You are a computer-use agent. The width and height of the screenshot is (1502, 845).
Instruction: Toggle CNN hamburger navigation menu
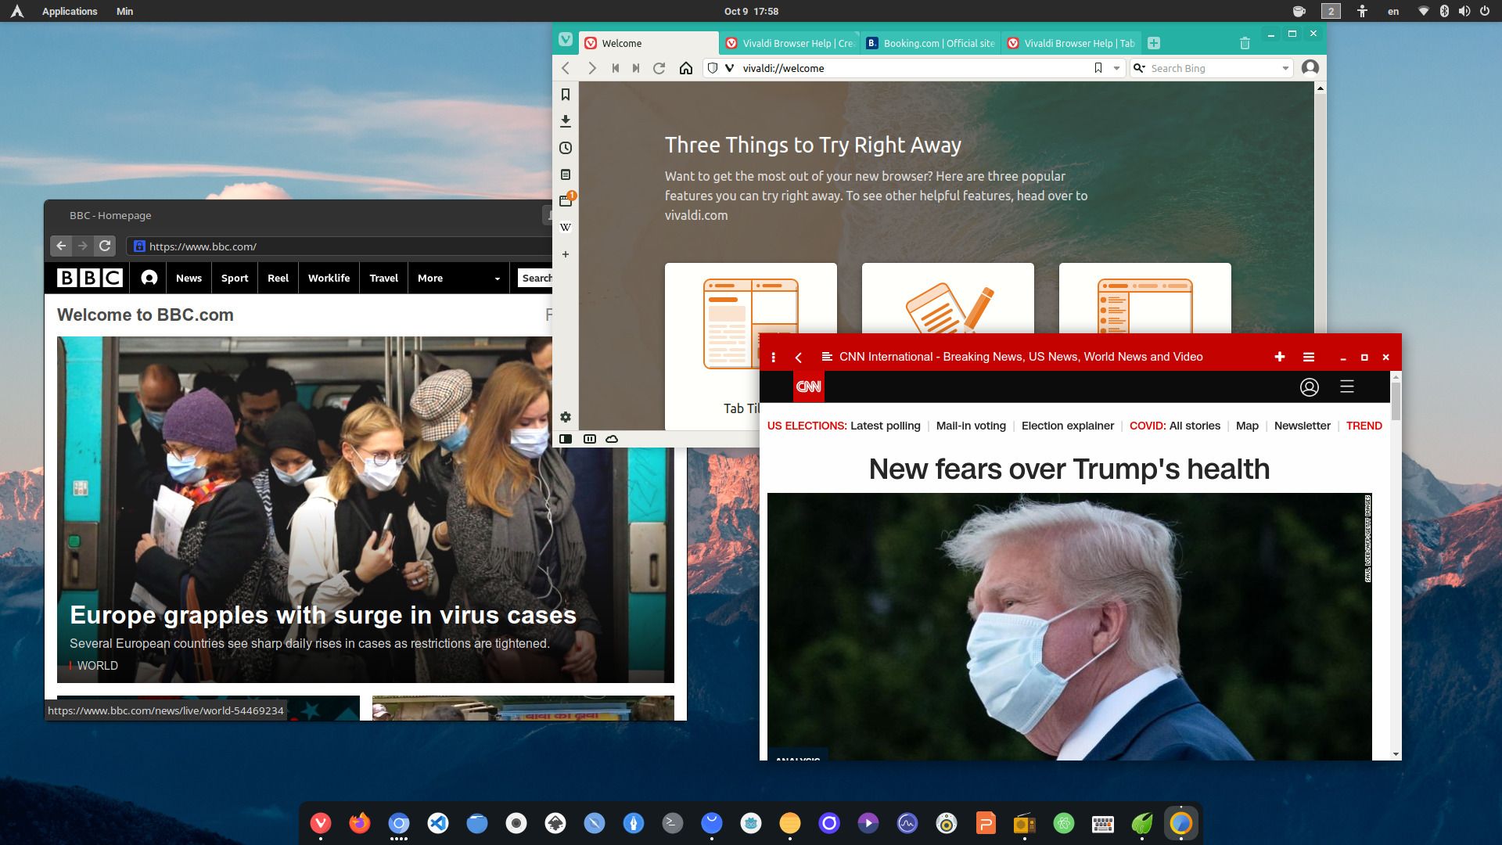(1346, 387)
